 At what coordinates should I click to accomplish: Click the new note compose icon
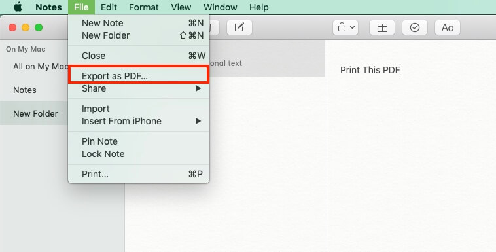[239, 27]
